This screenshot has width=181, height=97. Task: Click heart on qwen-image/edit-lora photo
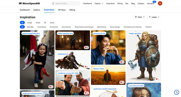pos(51,87)
